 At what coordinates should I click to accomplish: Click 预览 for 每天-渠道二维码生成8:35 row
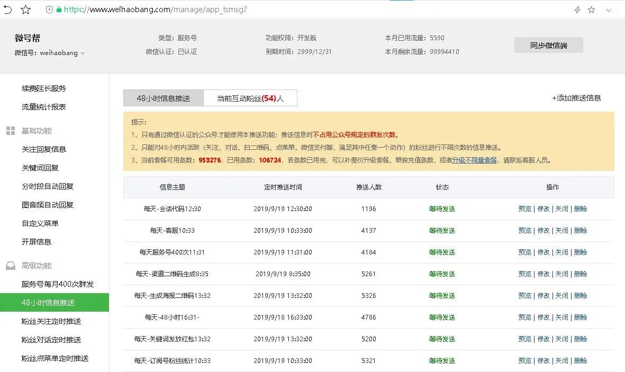[x=524, y=274]
